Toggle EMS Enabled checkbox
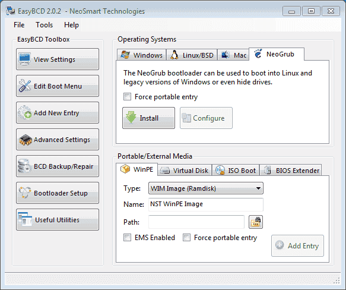346x290 pixels. click(x=127, y=238)
